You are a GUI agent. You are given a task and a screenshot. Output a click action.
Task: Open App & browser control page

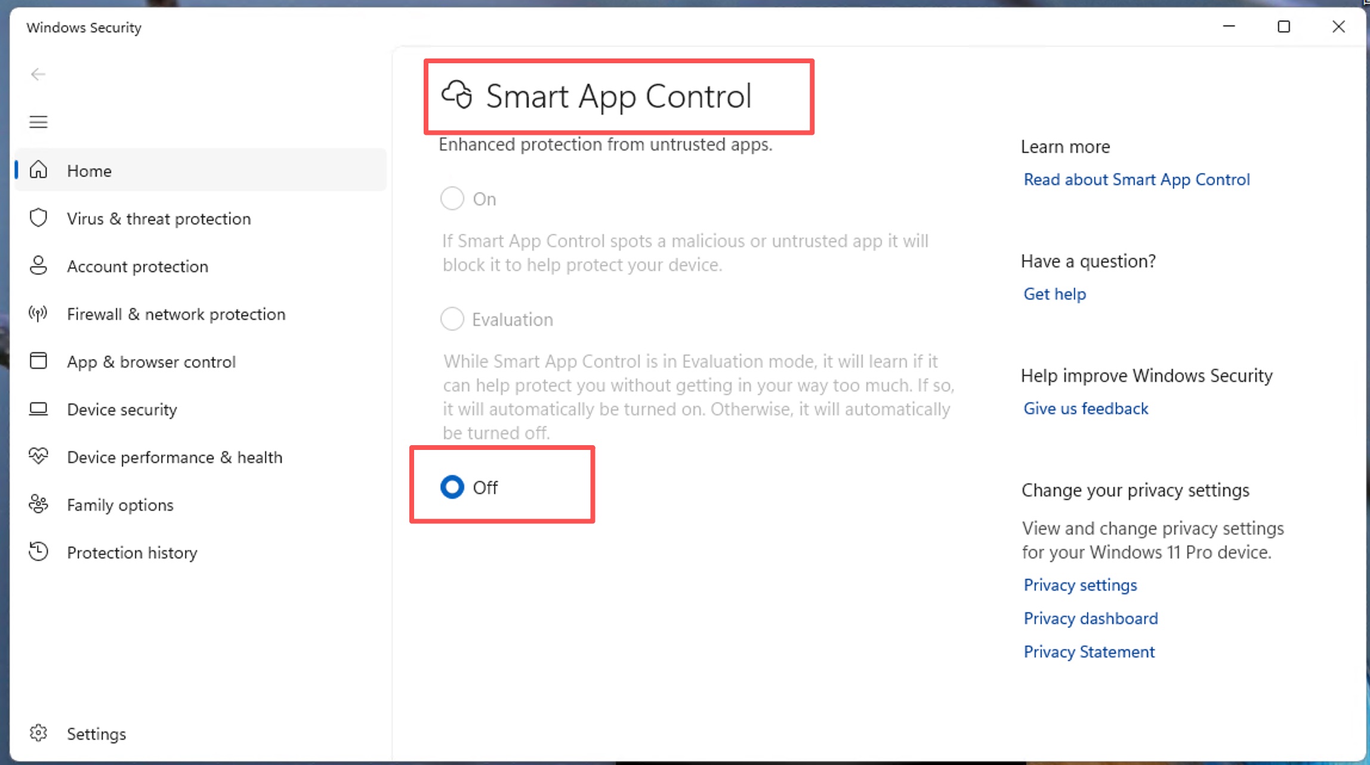(x=200, y=362)
